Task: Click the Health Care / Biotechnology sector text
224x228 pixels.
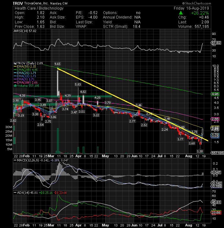Action: click(39, 8)
